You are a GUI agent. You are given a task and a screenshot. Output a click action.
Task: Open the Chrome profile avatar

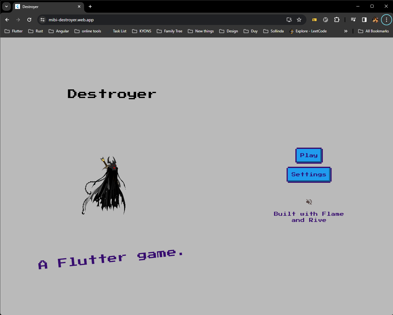point(375,19)
